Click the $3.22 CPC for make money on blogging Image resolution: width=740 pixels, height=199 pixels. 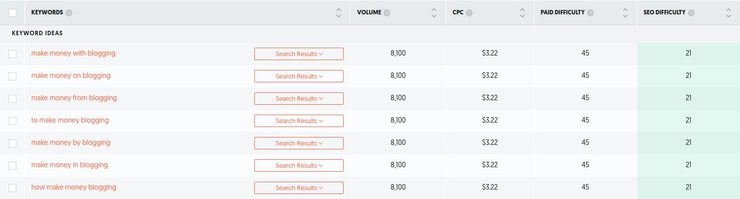tap(490, 75)
